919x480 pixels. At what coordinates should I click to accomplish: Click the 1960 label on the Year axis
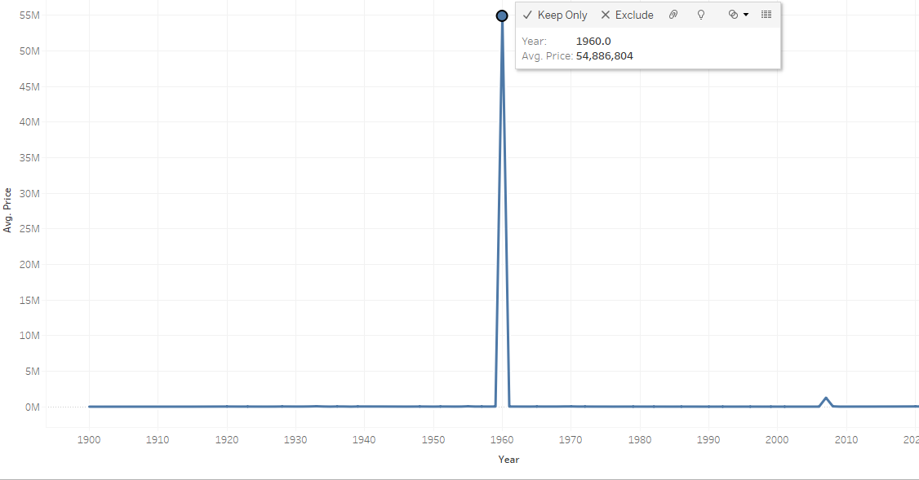pyautogui.click(x=502, y=439)
